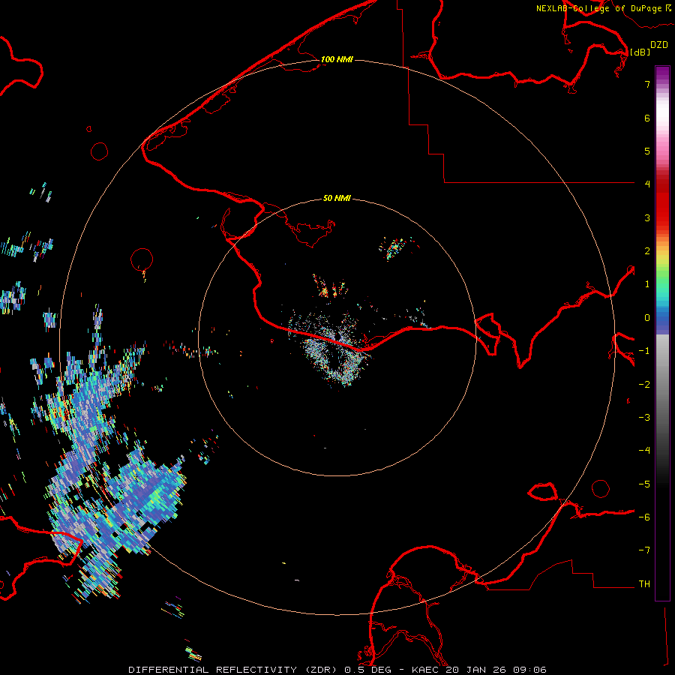Click the color scale value 7
Image resolution: width=675 pixels, height=675 pixels.
647,84
